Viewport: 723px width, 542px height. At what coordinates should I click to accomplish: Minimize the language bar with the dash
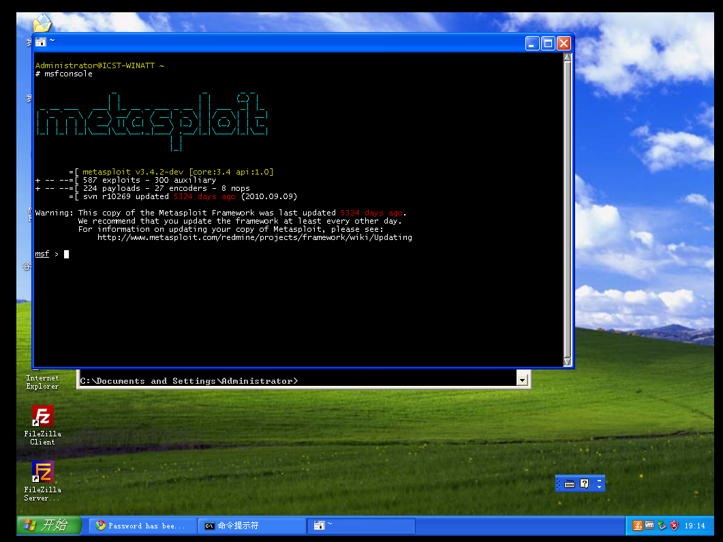click(x=599, y=480)
